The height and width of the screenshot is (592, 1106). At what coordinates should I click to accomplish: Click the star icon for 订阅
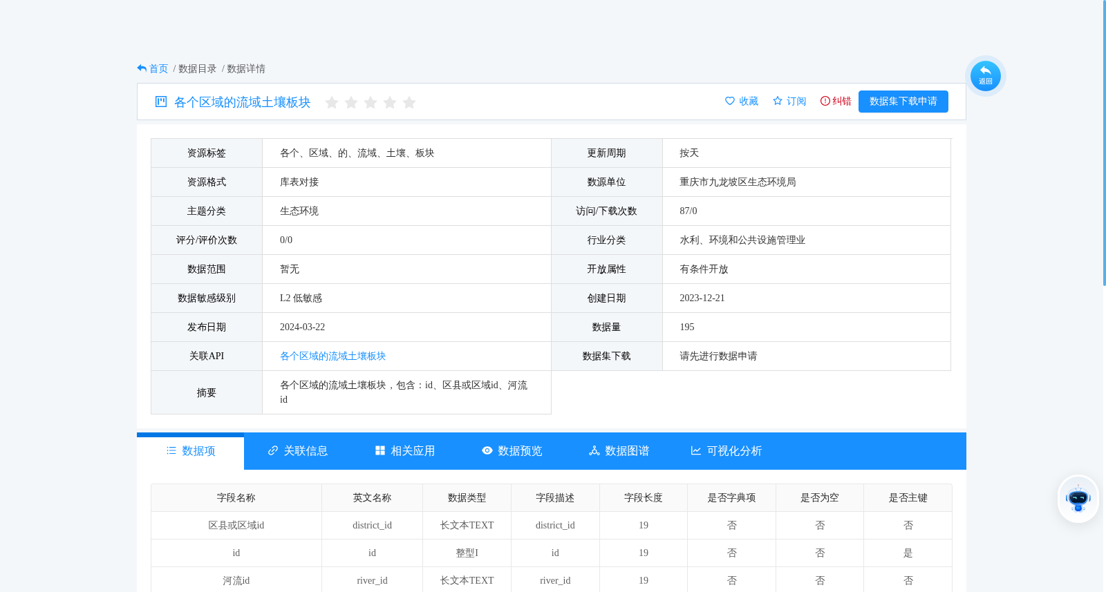[778, 101]
